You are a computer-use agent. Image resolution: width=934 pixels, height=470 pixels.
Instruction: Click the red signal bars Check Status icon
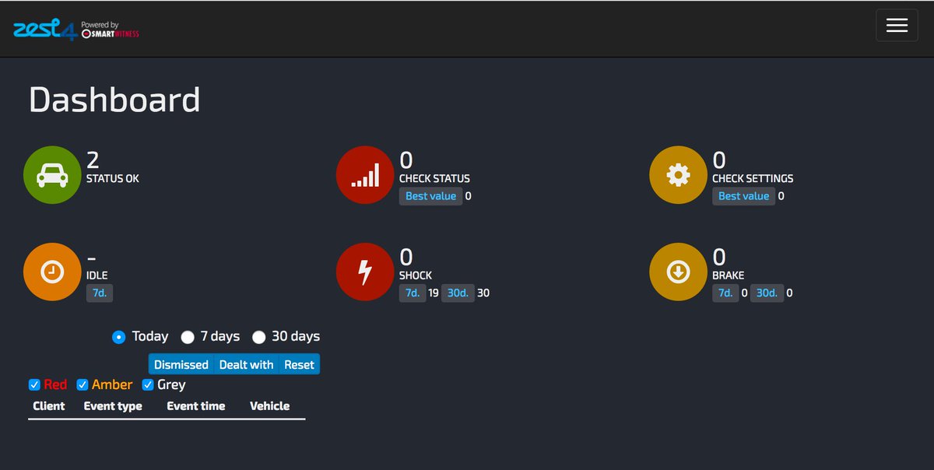tap(365, 176)
